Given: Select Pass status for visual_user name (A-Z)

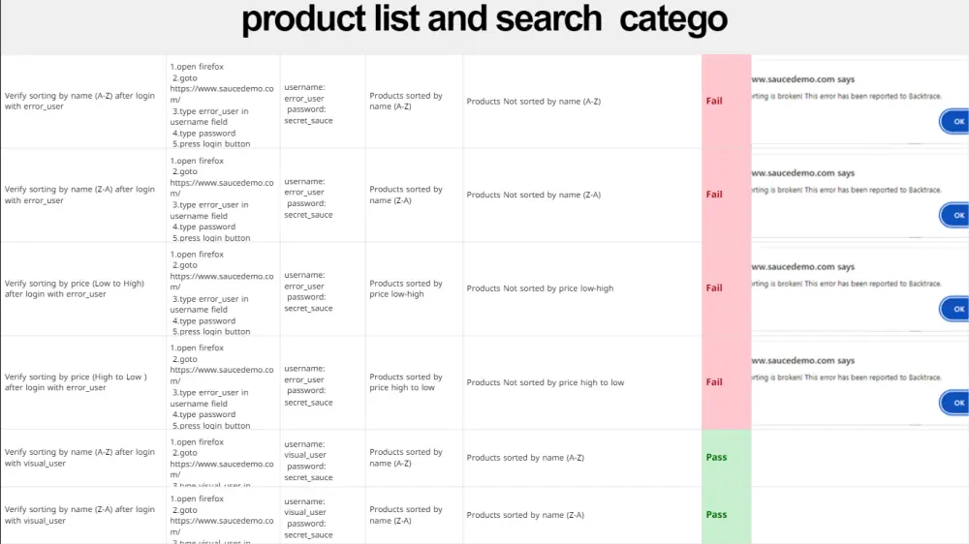Looking at the screenshot, I should (x=716, y=458).
